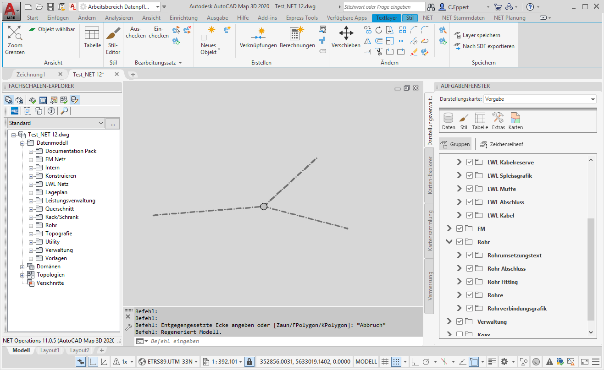Expand the Bearbeitungssatz panel dropdown

158,63
